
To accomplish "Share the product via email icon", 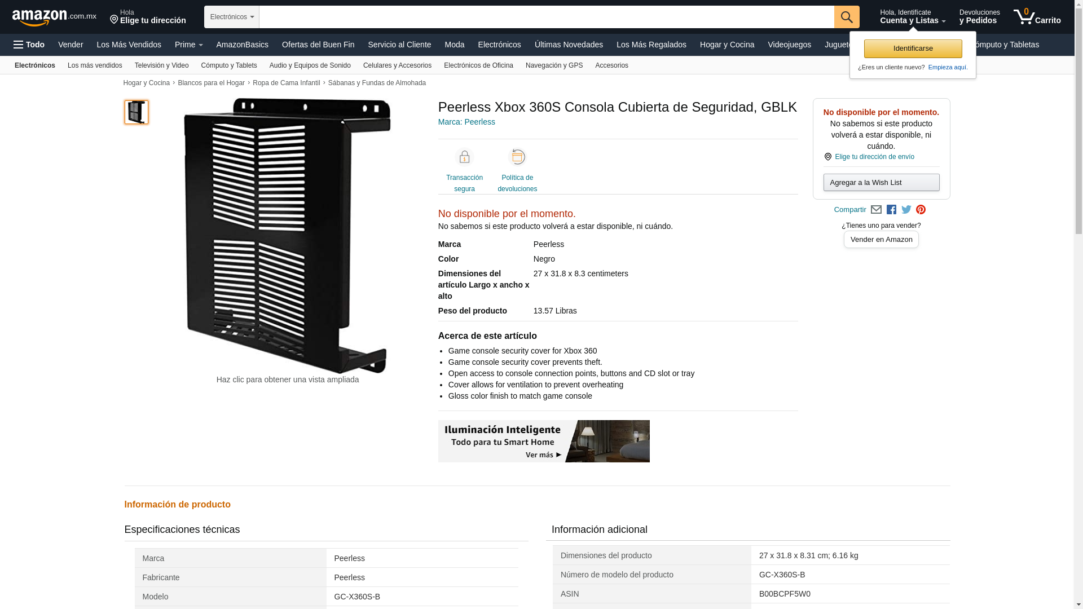I will (x=876, y=210).
